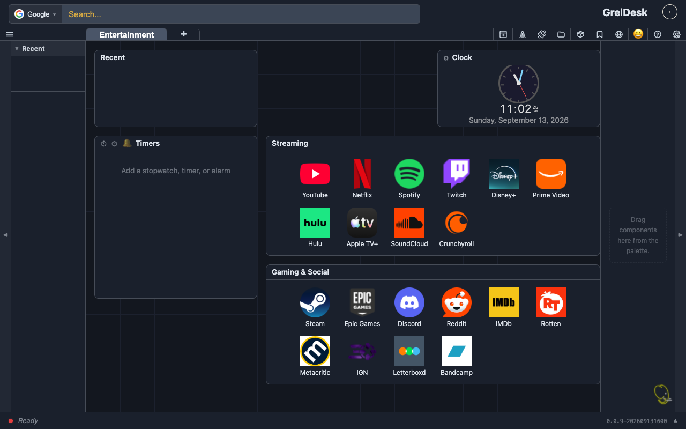
Task: Open the puzzle-piece extensions icon
Action: pyautogui.click(x=542, y=34)
